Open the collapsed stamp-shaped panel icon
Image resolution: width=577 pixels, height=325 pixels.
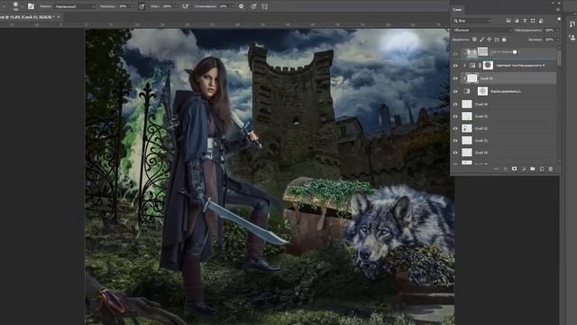[x=572, y=37]
